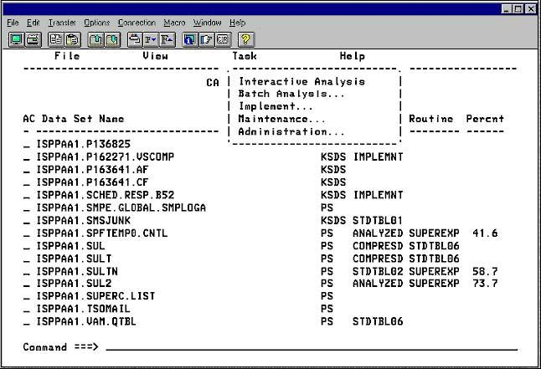Click the monitor session icon in toolbar
Image resolution: width=541 pixels, height=369 pixels.
click(16, 39)
